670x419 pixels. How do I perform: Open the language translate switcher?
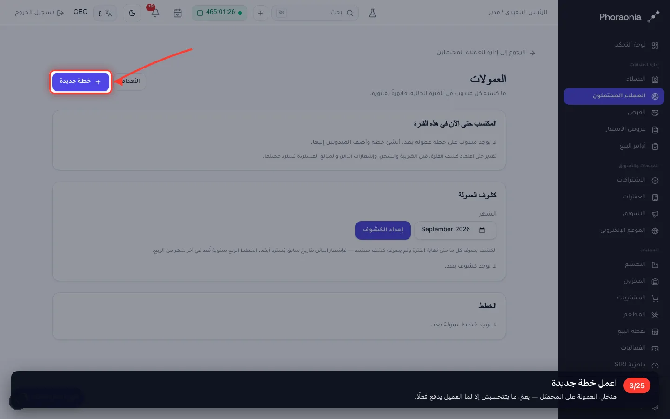point(105,13)
